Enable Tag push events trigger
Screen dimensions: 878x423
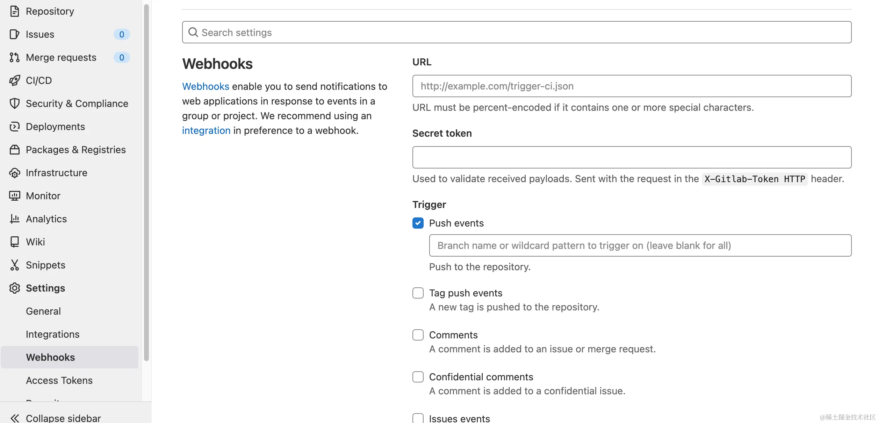click(x=418, y=293)
